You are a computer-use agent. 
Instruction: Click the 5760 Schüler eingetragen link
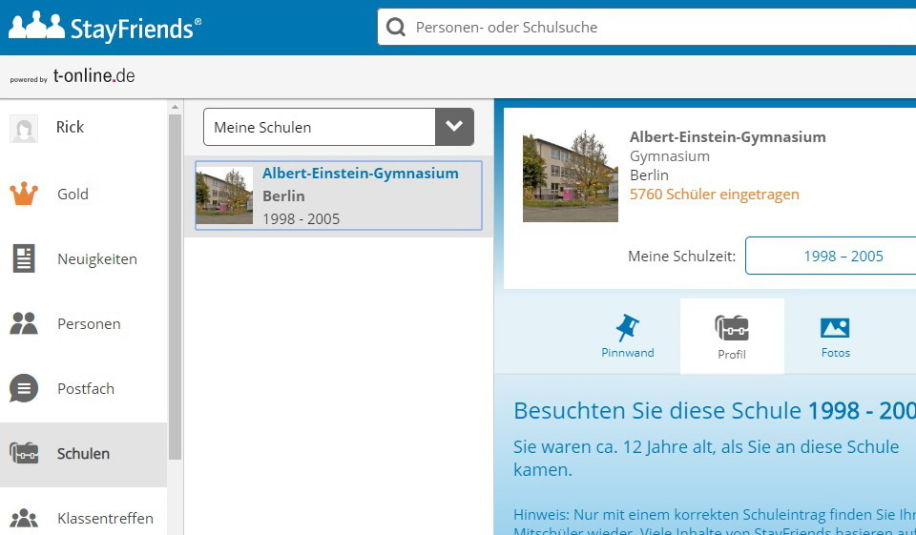714,195
